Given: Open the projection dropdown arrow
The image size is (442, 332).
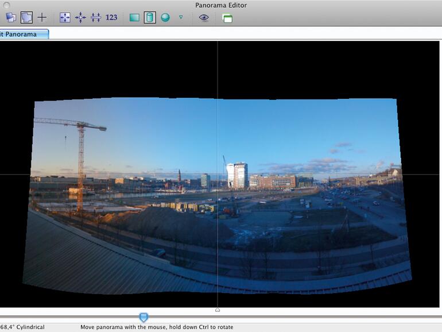Looking at the screenshot, I should pos(181,17).
